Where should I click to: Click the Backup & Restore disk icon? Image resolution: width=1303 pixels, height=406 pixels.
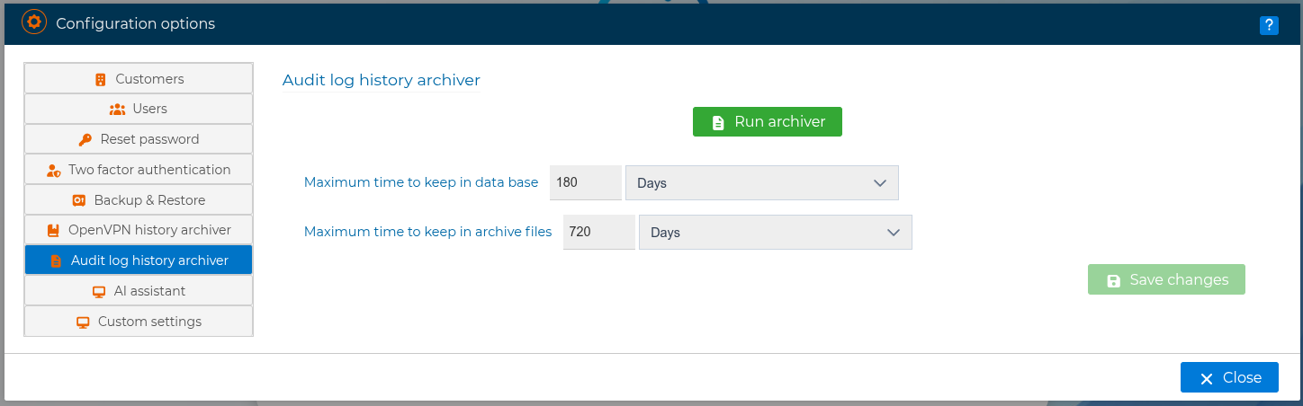coord(78,200)
